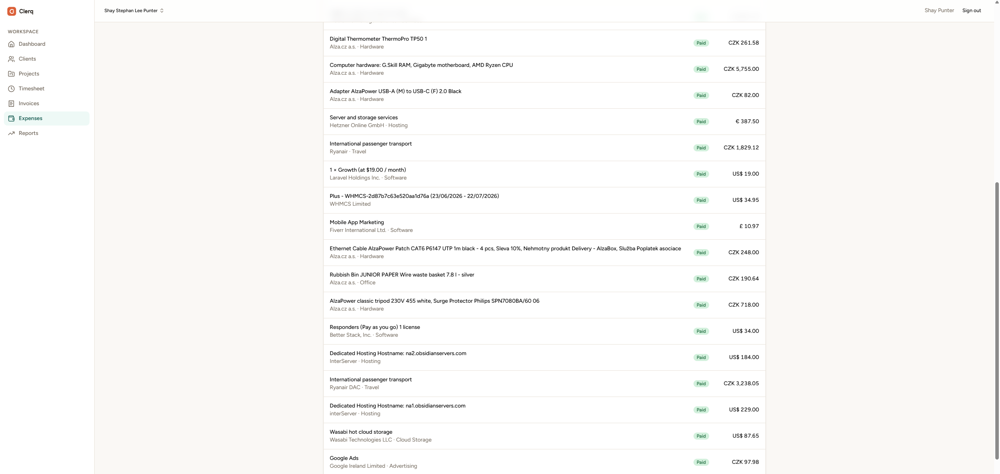Select AlzaPower classic tripod expense

click(544, 305)
